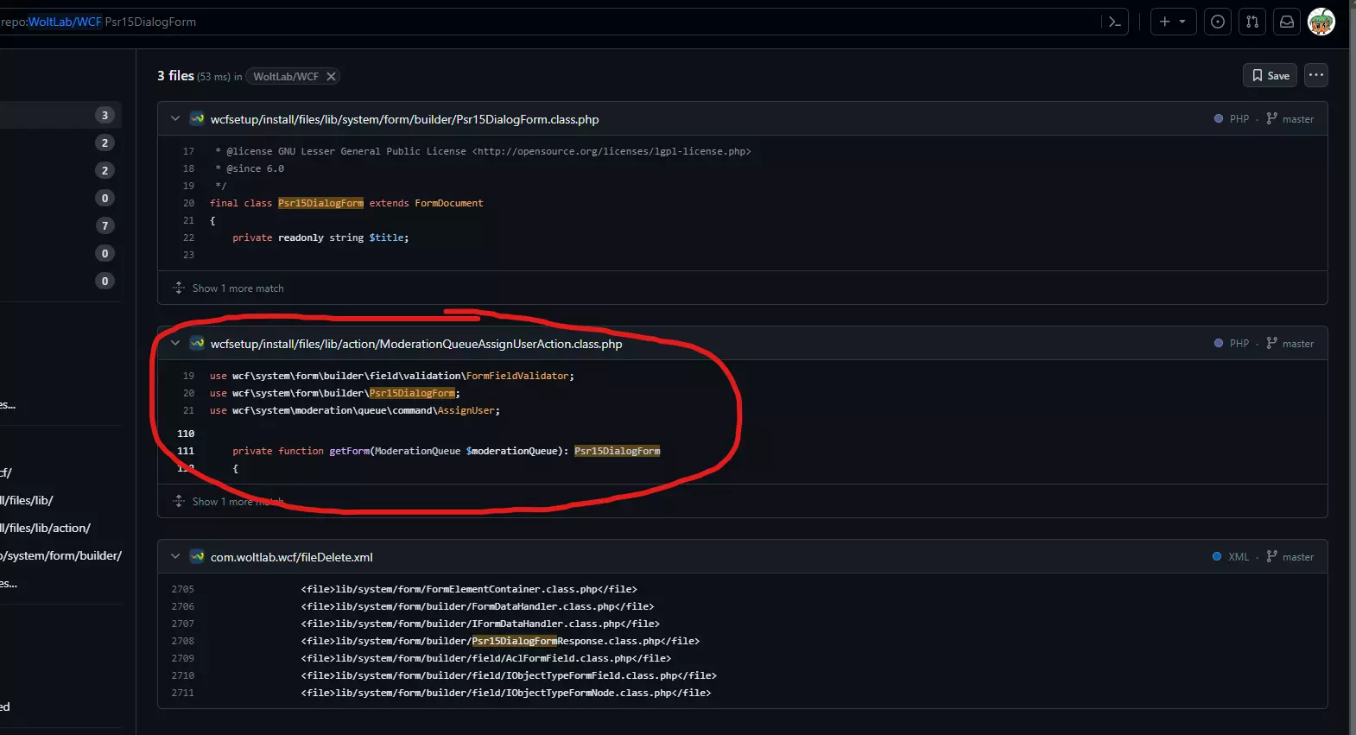This screenshot has height=735, width=1356.
Task: Open the com.woltlab.wcf/fileDelete.xml file link
Action: [x=292, y=557]
